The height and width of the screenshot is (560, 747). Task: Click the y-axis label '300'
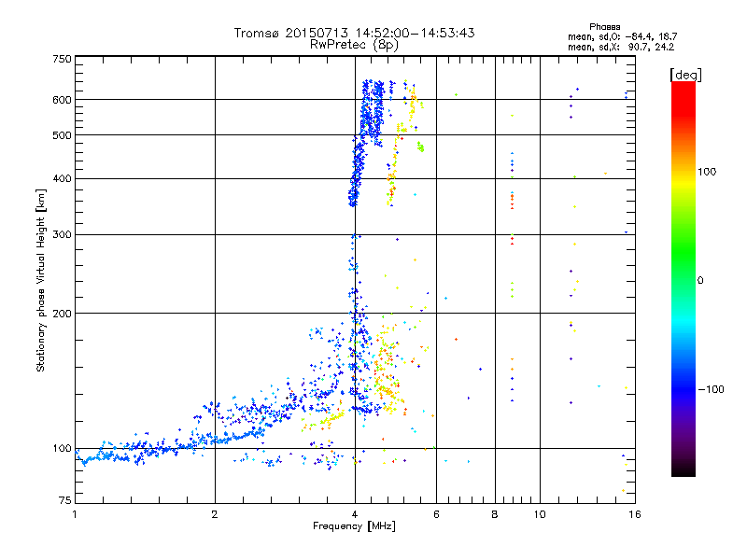(x=62, y=234)
